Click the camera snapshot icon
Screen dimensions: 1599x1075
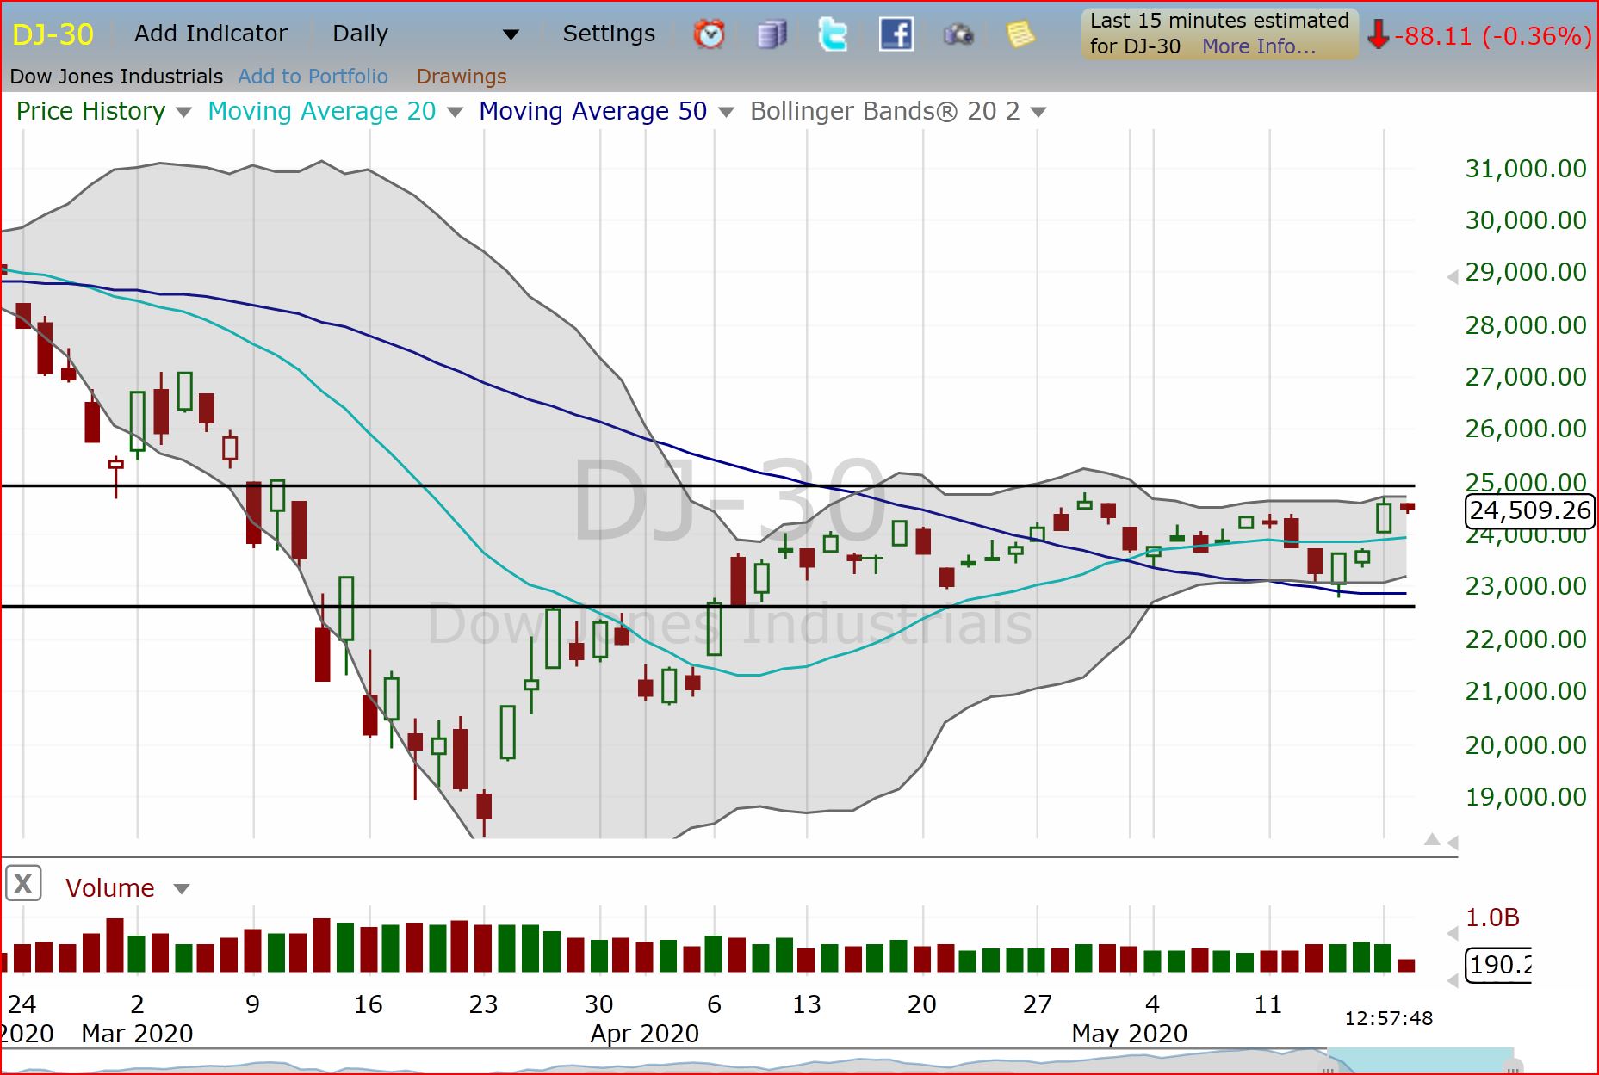tap(958, 34)
